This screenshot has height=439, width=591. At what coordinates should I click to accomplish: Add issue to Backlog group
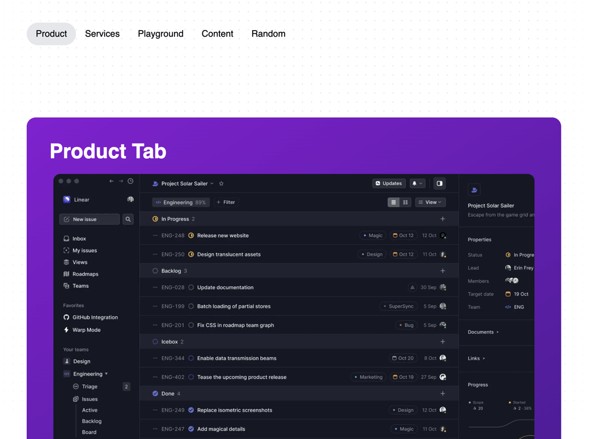click(443, 271)
